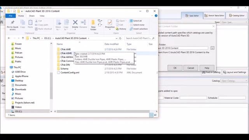Click Invert selection
The width and height of the screenshot is (249, 140).
139,29
